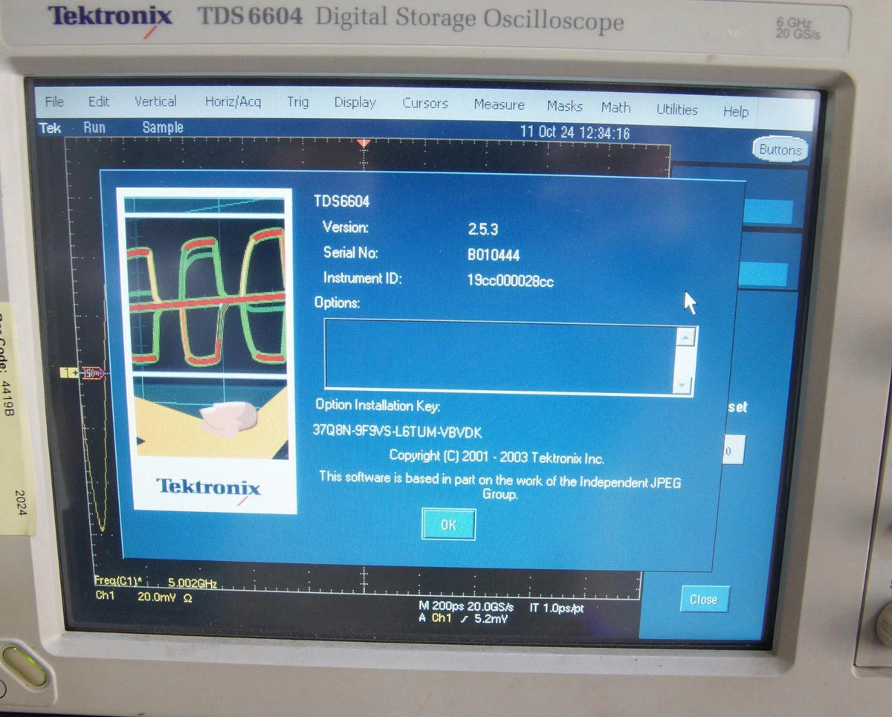Open the Utilities menu
Screen dimensions: 892x717
pyautogui.click(x=676, y=109)
